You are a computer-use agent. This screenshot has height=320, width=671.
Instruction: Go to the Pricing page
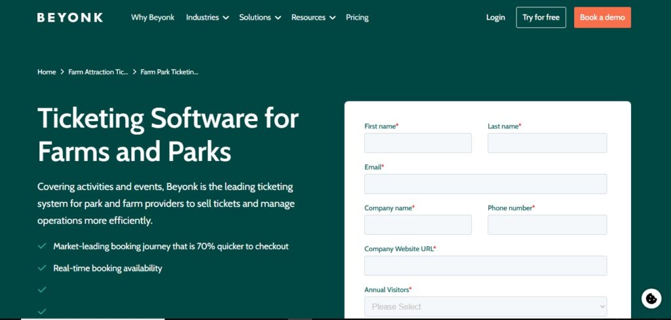[x=357, y=18]
